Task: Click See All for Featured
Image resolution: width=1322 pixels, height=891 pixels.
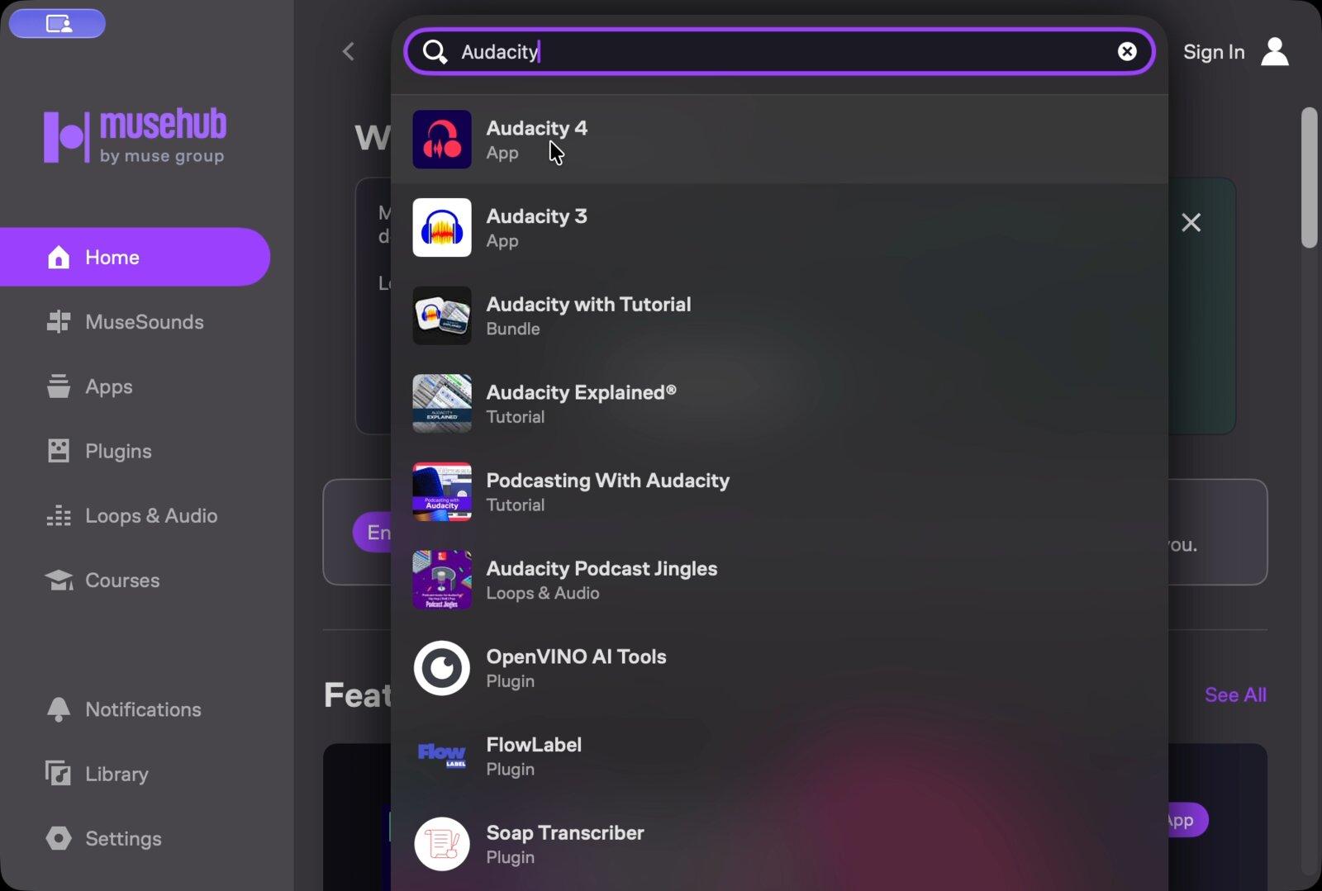Action: 1235,694
